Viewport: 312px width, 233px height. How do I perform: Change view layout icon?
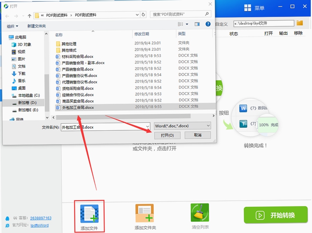click(x=181, y=24)
